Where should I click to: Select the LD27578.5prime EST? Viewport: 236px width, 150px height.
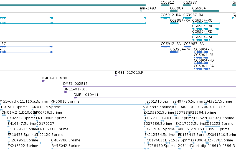tap(219, 141)
